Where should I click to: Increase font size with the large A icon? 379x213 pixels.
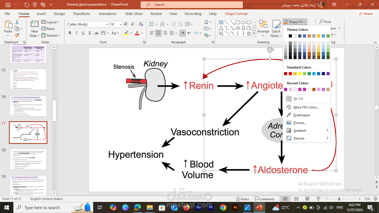coord(126,24)
